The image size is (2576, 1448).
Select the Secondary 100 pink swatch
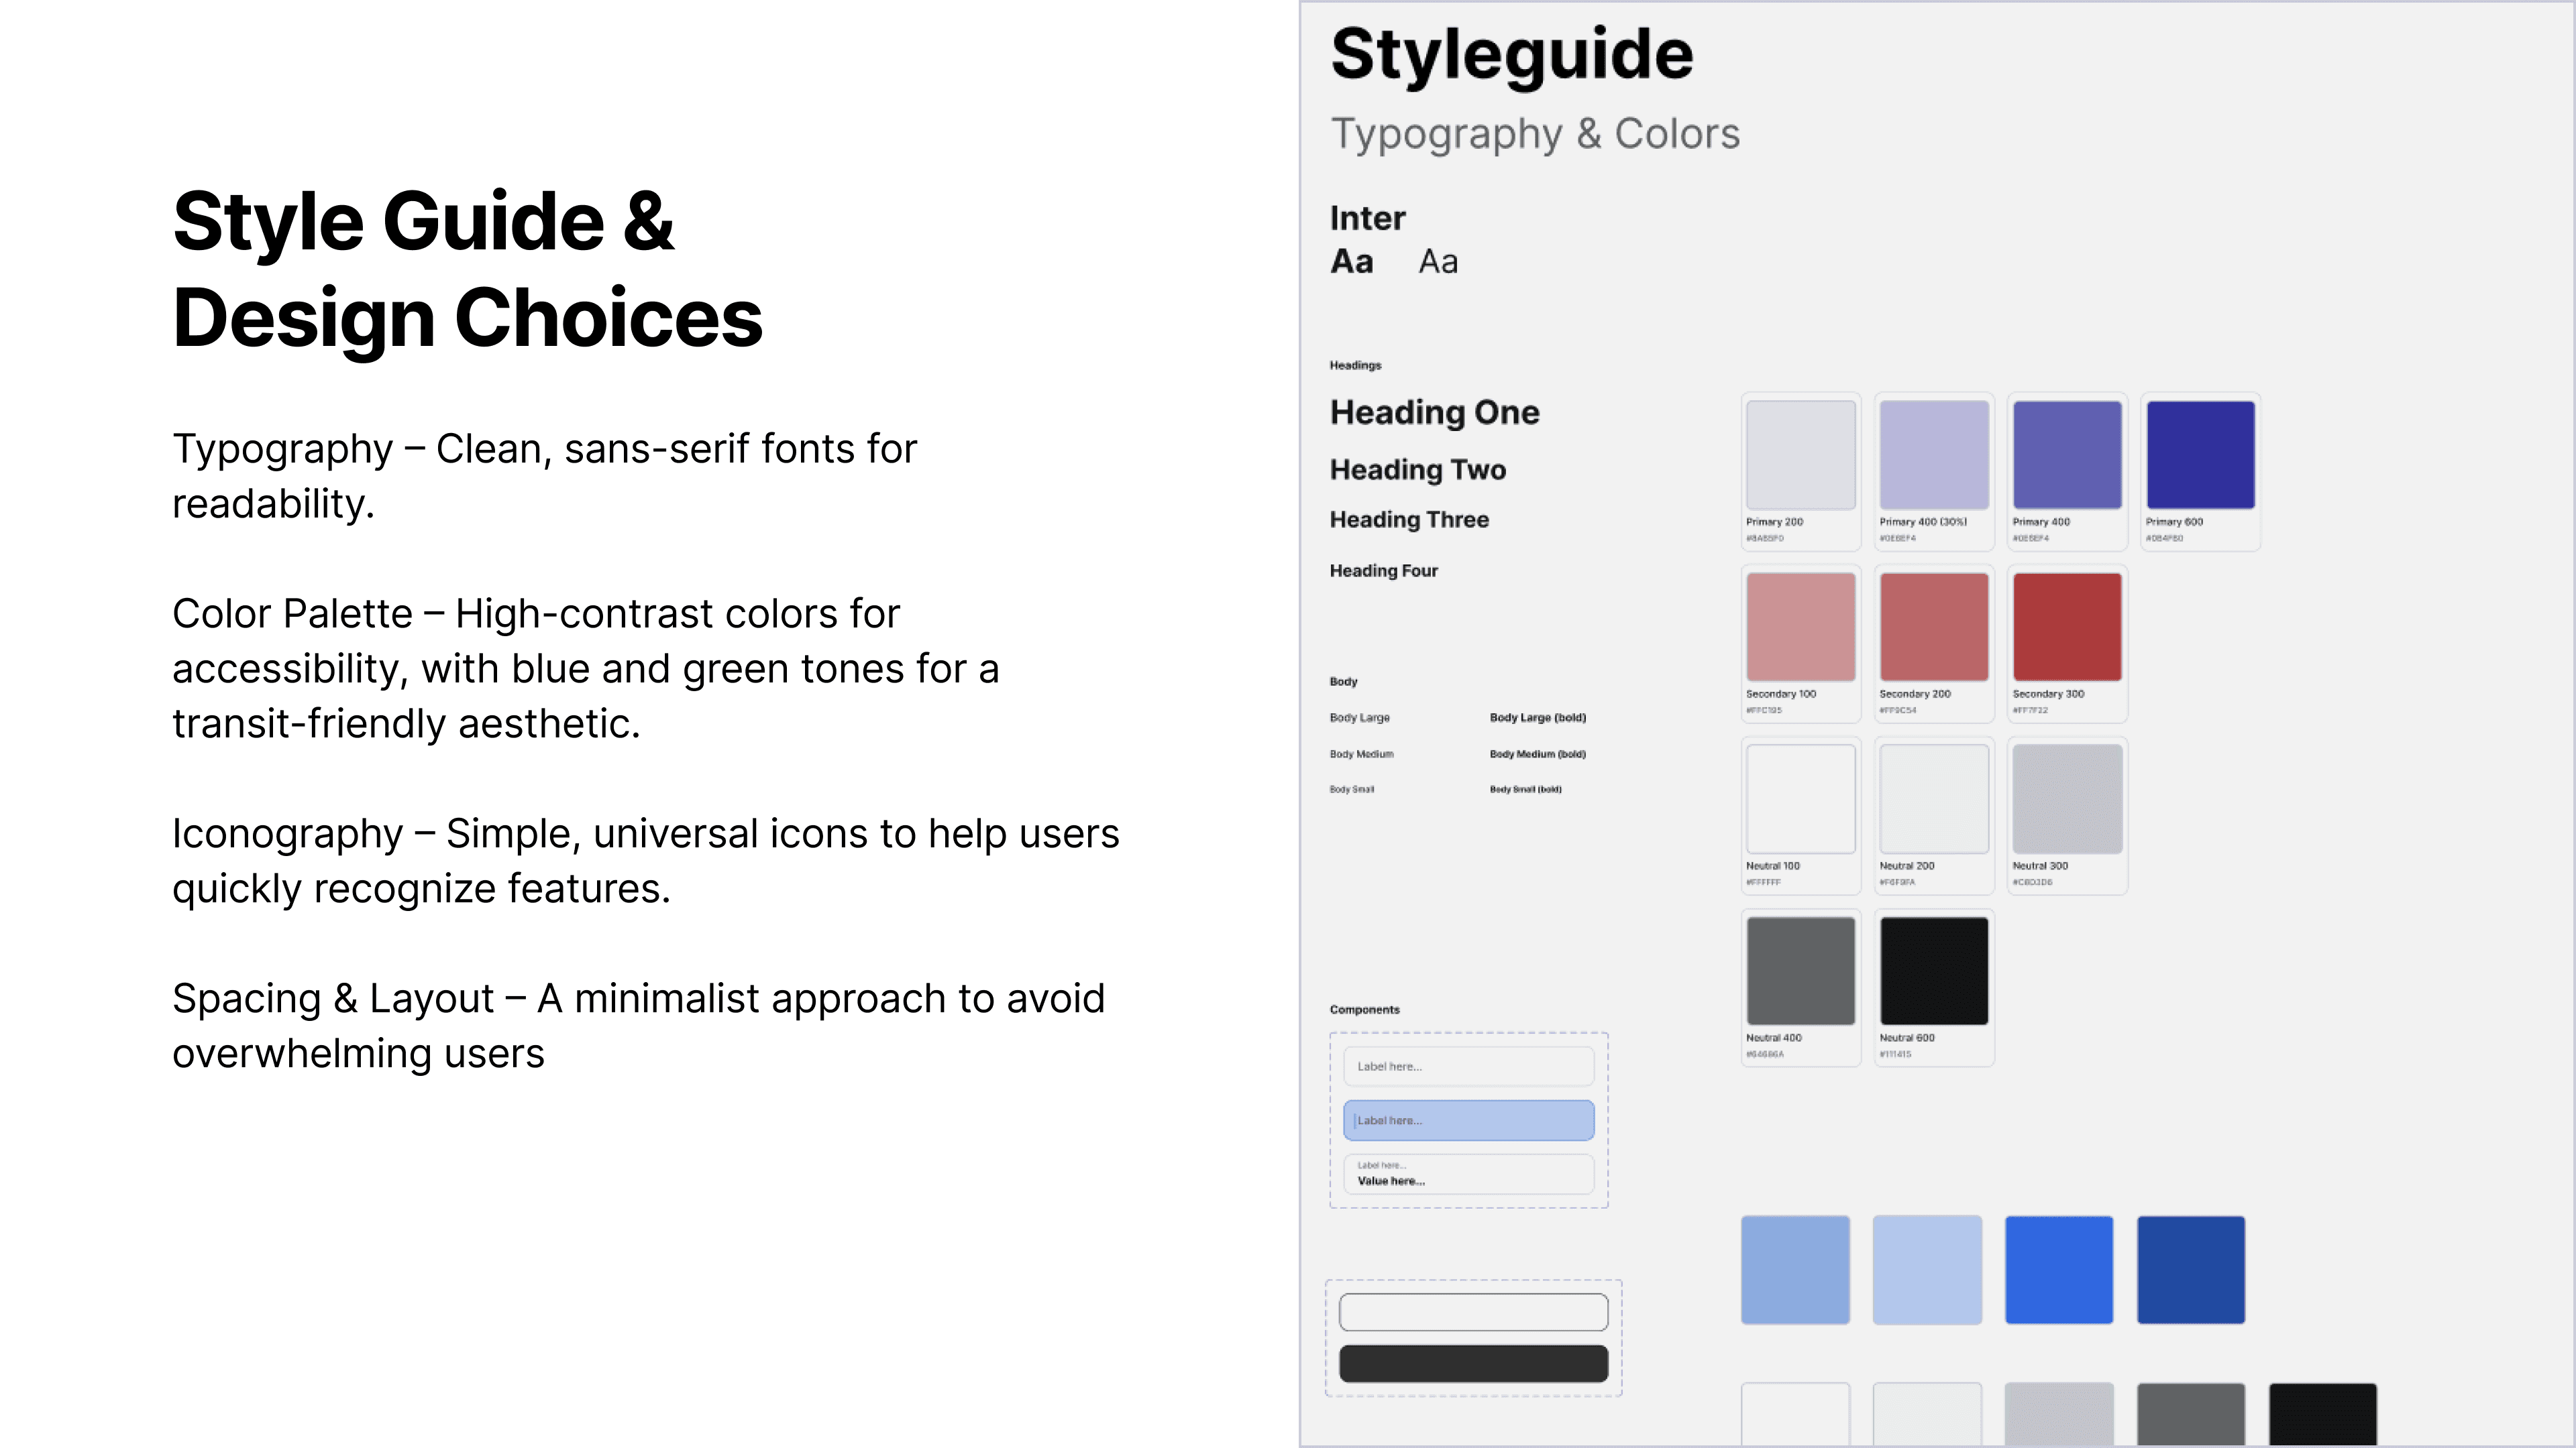click(x=1800, y=627)
